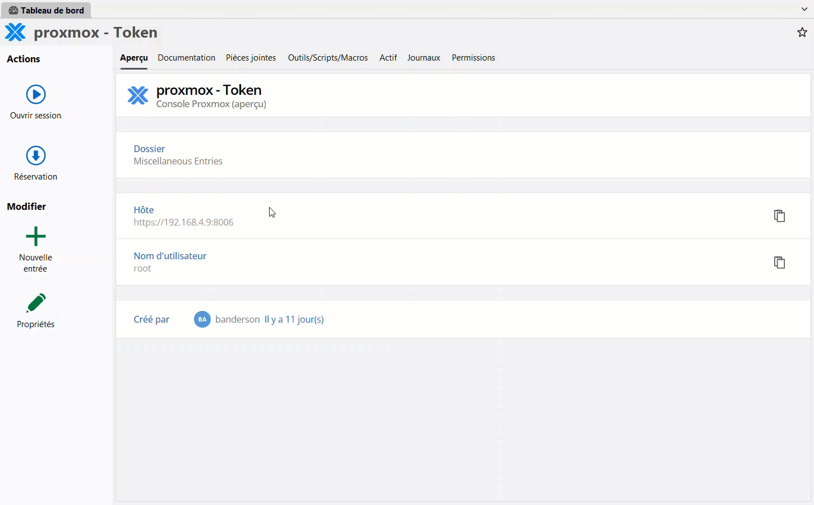The width and height of the screenshot is (814, 505).
Task: Open Propriétés with the pencil icon
Action: pyautogui.click(x=36, y=304)
